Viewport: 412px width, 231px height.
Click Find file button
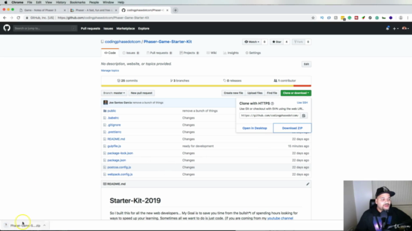coord(272,93)
